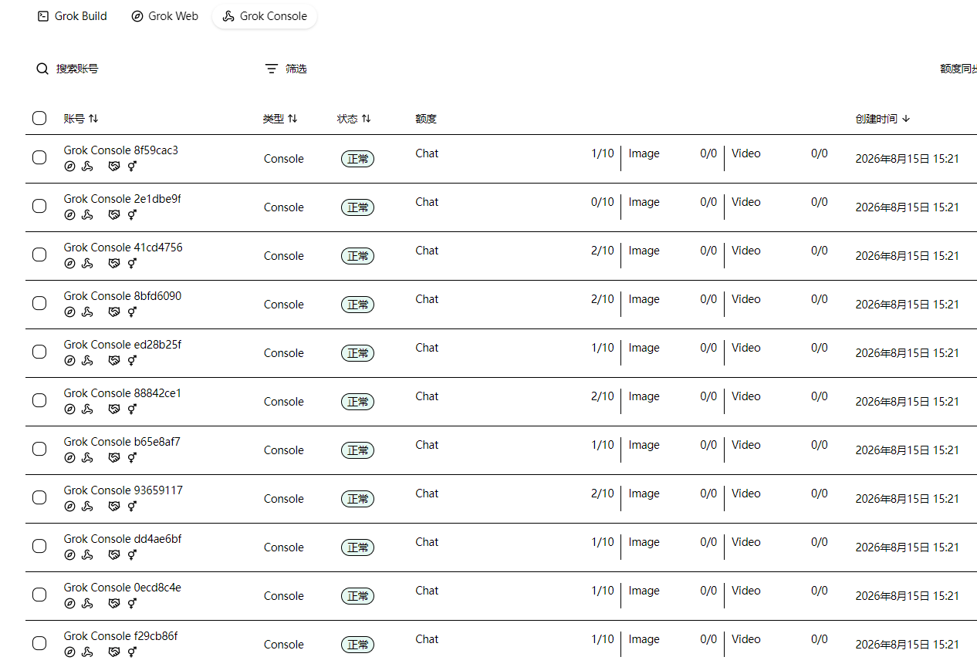Click 正常 status badge for 8f59cac3
Image resolution: width=977 pixels, height=667 pixels.
pos(357,159)
